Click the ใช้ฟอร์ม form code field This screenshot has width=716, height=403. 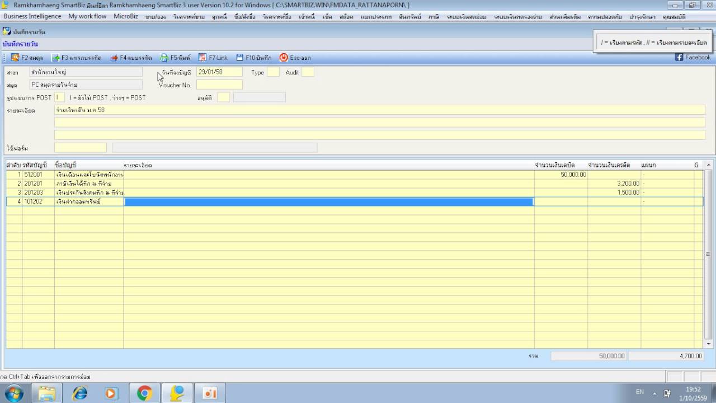point(81,148)
